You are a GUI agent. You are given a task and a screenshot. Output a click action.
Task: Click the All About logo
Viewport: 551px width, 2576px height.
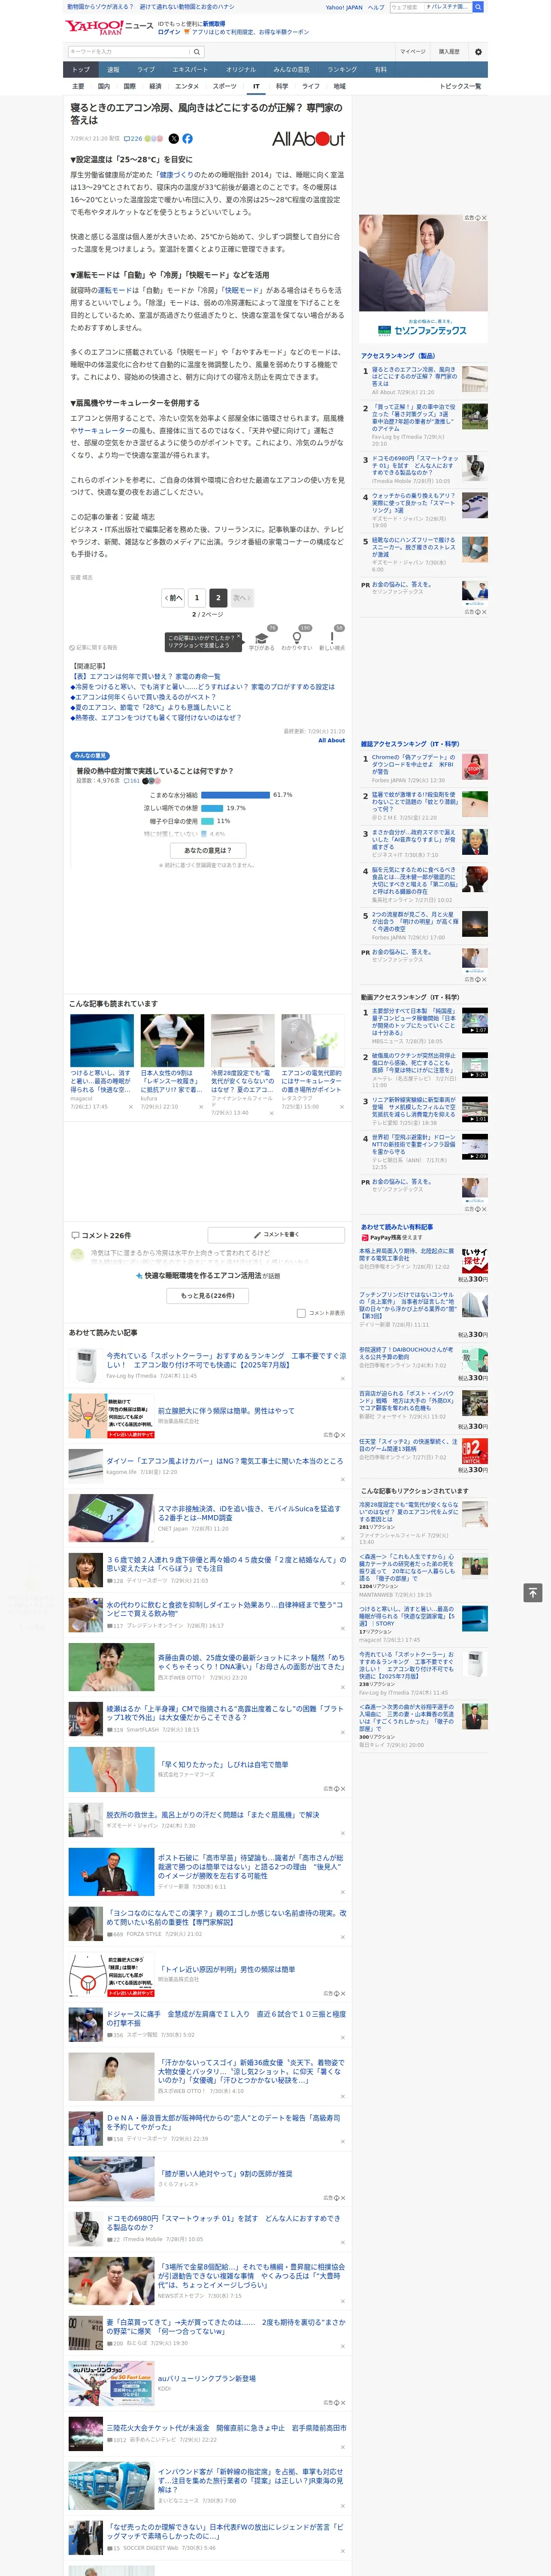tap(308, 139)
